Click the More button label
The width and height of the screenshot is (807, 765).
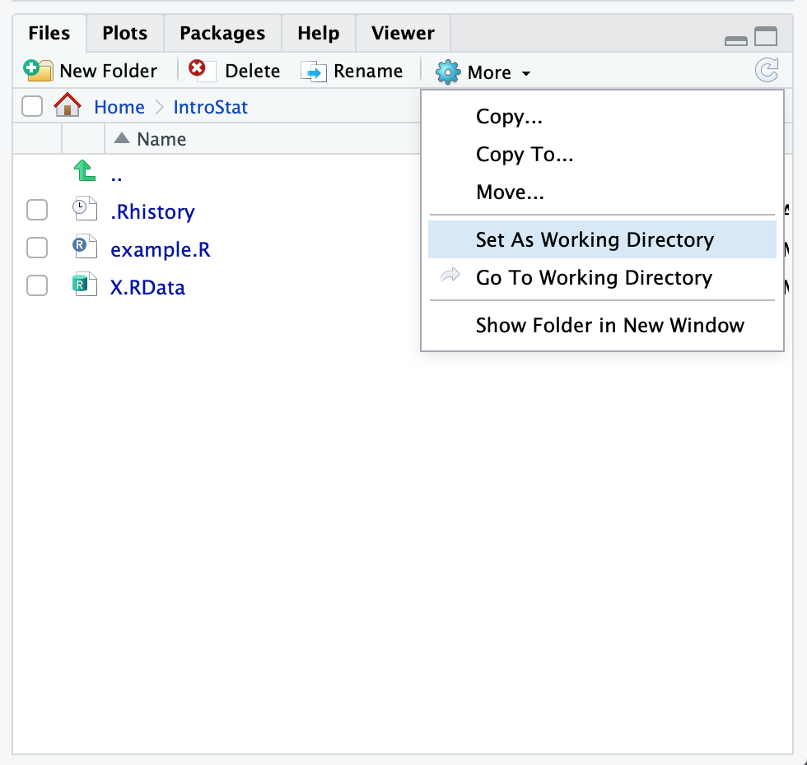[489, 72]
